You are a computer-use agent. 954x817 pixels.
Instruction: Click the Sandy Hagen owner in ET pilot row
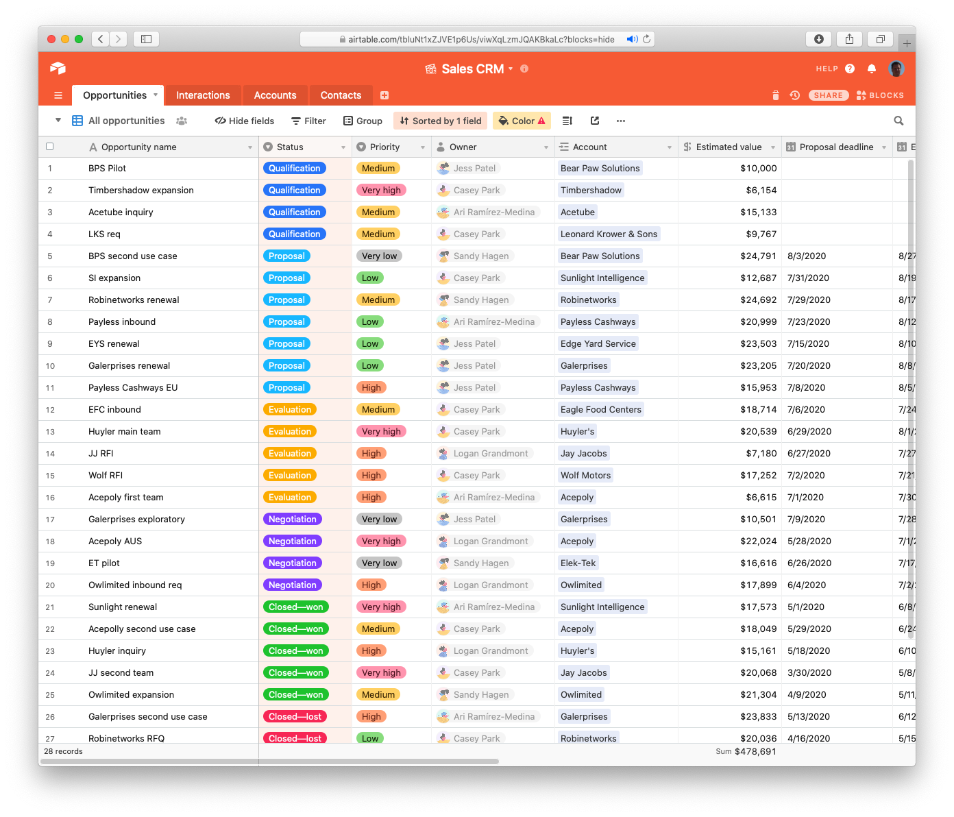(474, 563)
